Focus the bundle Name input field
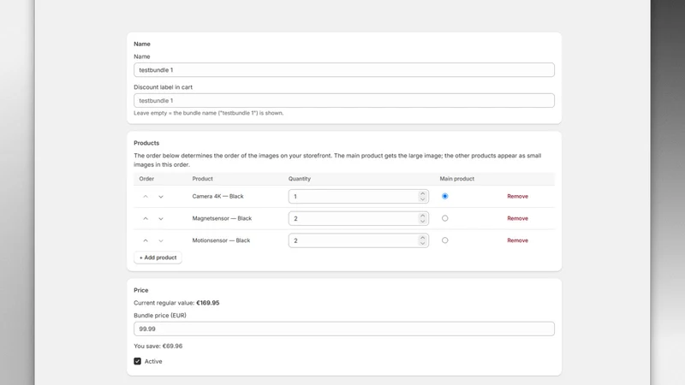Viewport: 685px width, 385px height. pyautogui.click(x=344, y=70)
